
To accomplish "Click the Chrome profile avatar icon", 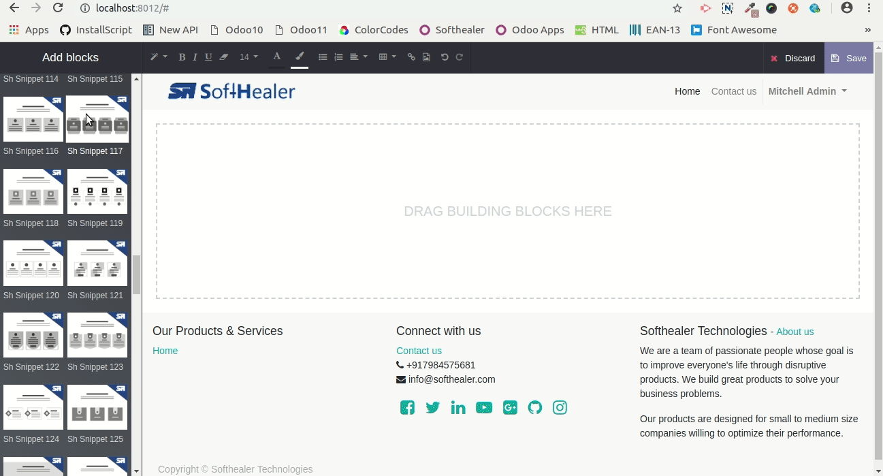I will tap(847, 8).
